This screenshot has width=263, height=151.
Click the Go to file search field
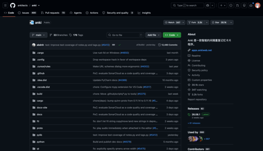pos(125,35)
